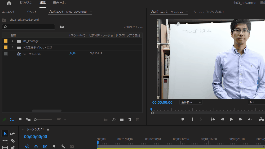The image size is (265, 149).
Task: Toggle Snap in Timeline magnet button
Action: (x=36, y=146)
